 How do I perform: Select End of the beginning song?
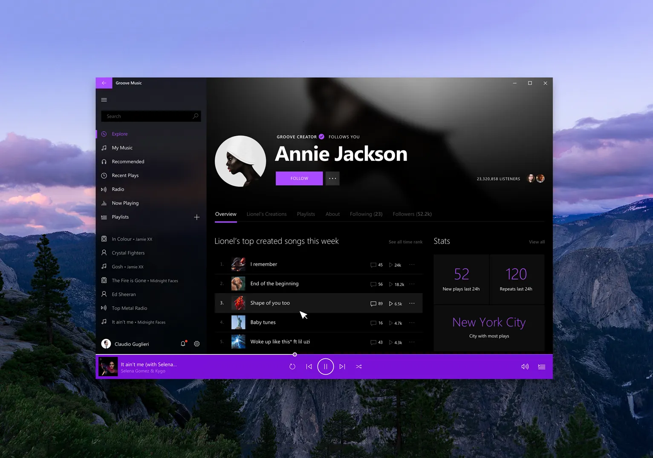coord(274,283)
